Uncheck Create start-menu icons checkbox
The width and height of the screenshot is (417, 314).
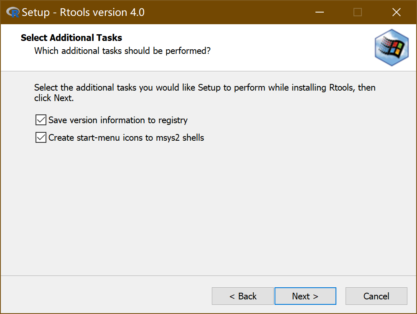[x=41, y=137]
